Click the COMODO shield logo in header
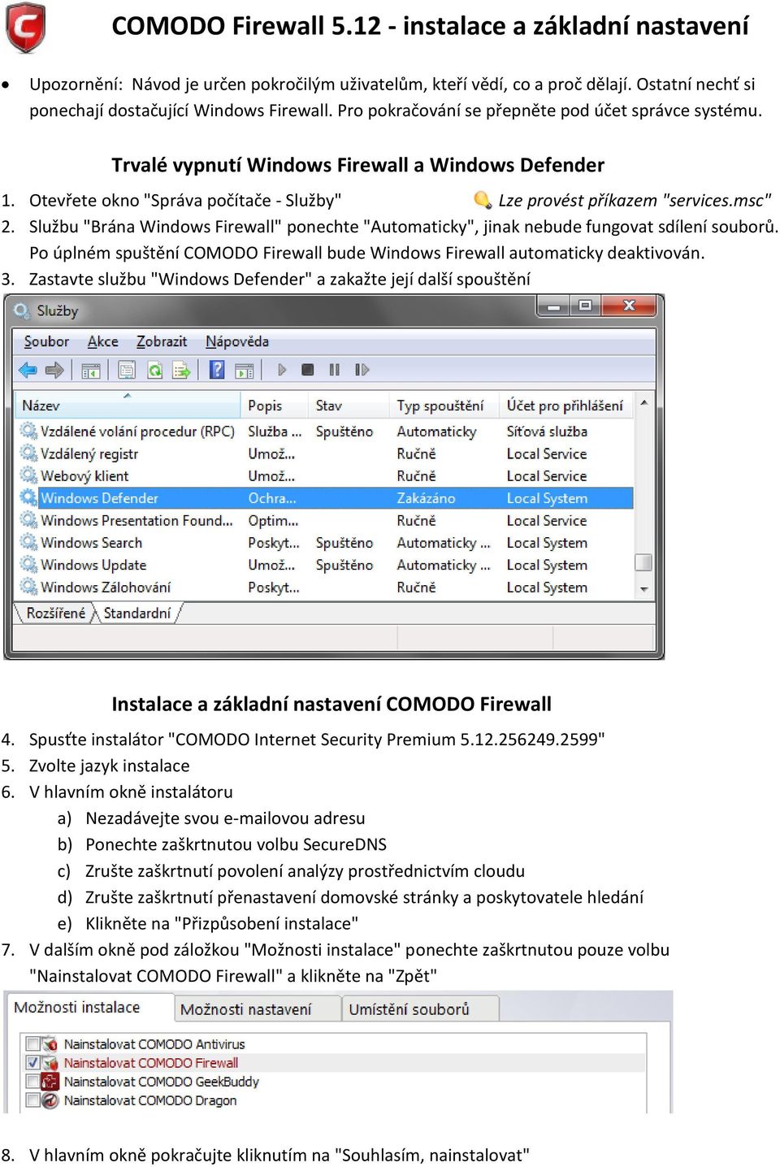This screenshot has height=1167, width=780. pos(25,28)
